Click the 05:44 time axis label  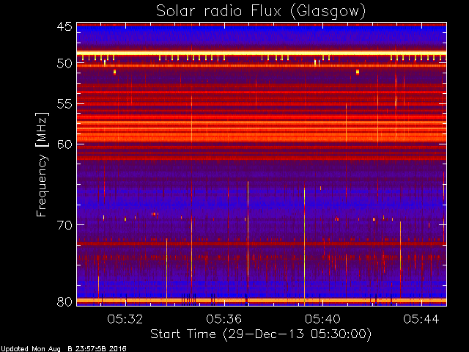421,320
